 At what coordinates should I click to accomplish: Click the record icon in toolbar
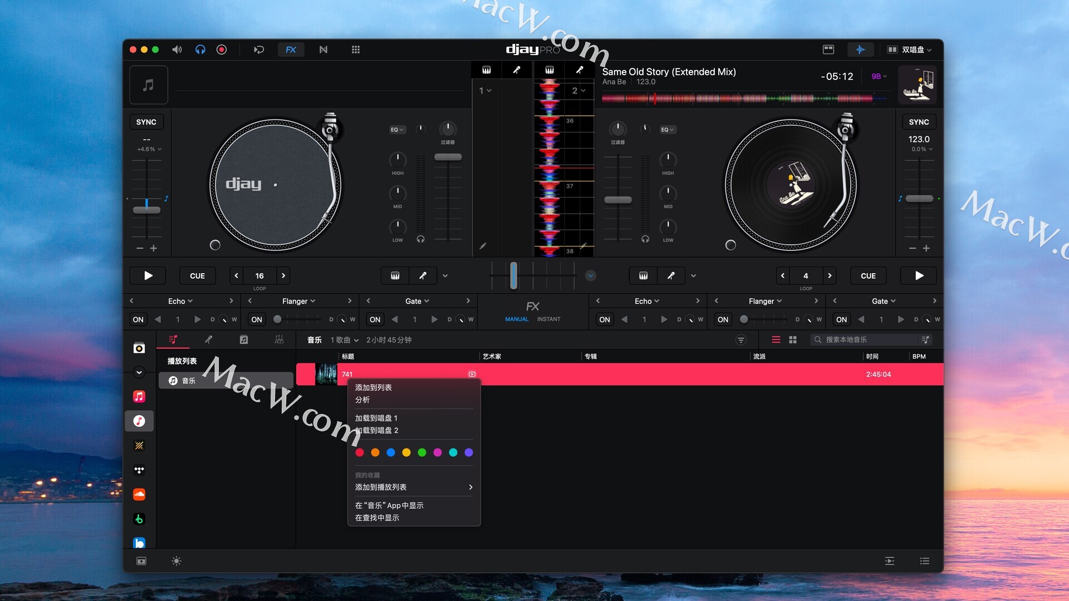[222, 50]
